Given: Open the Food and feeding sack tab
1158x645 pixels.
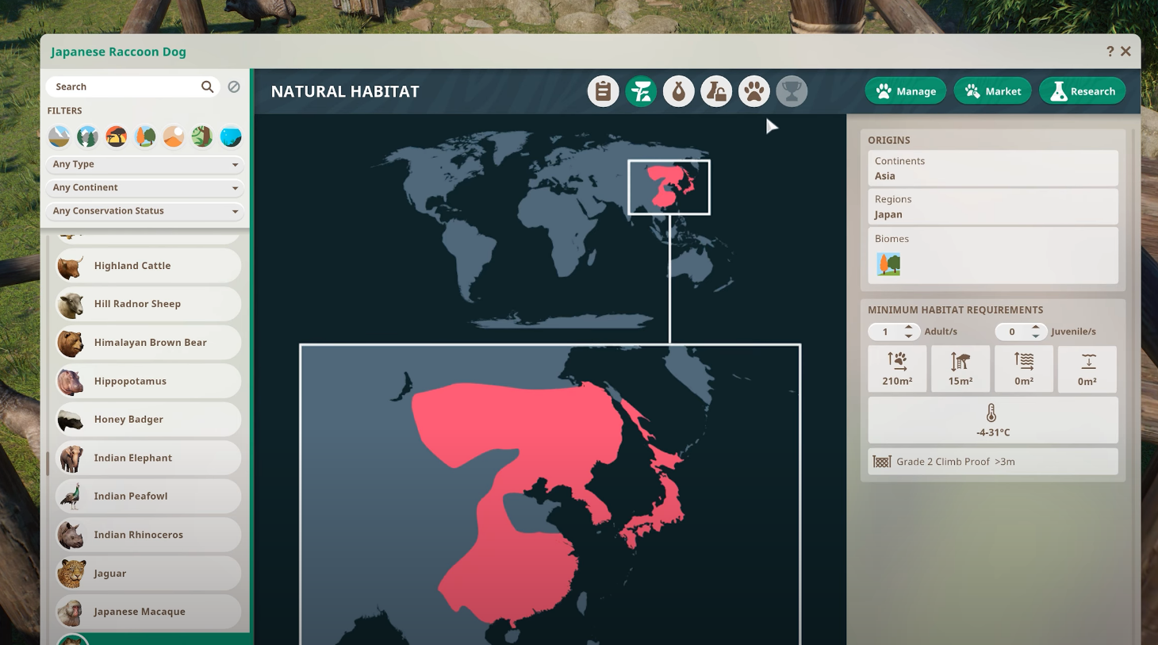Looking at the screenshot, I should coord(678,91).
